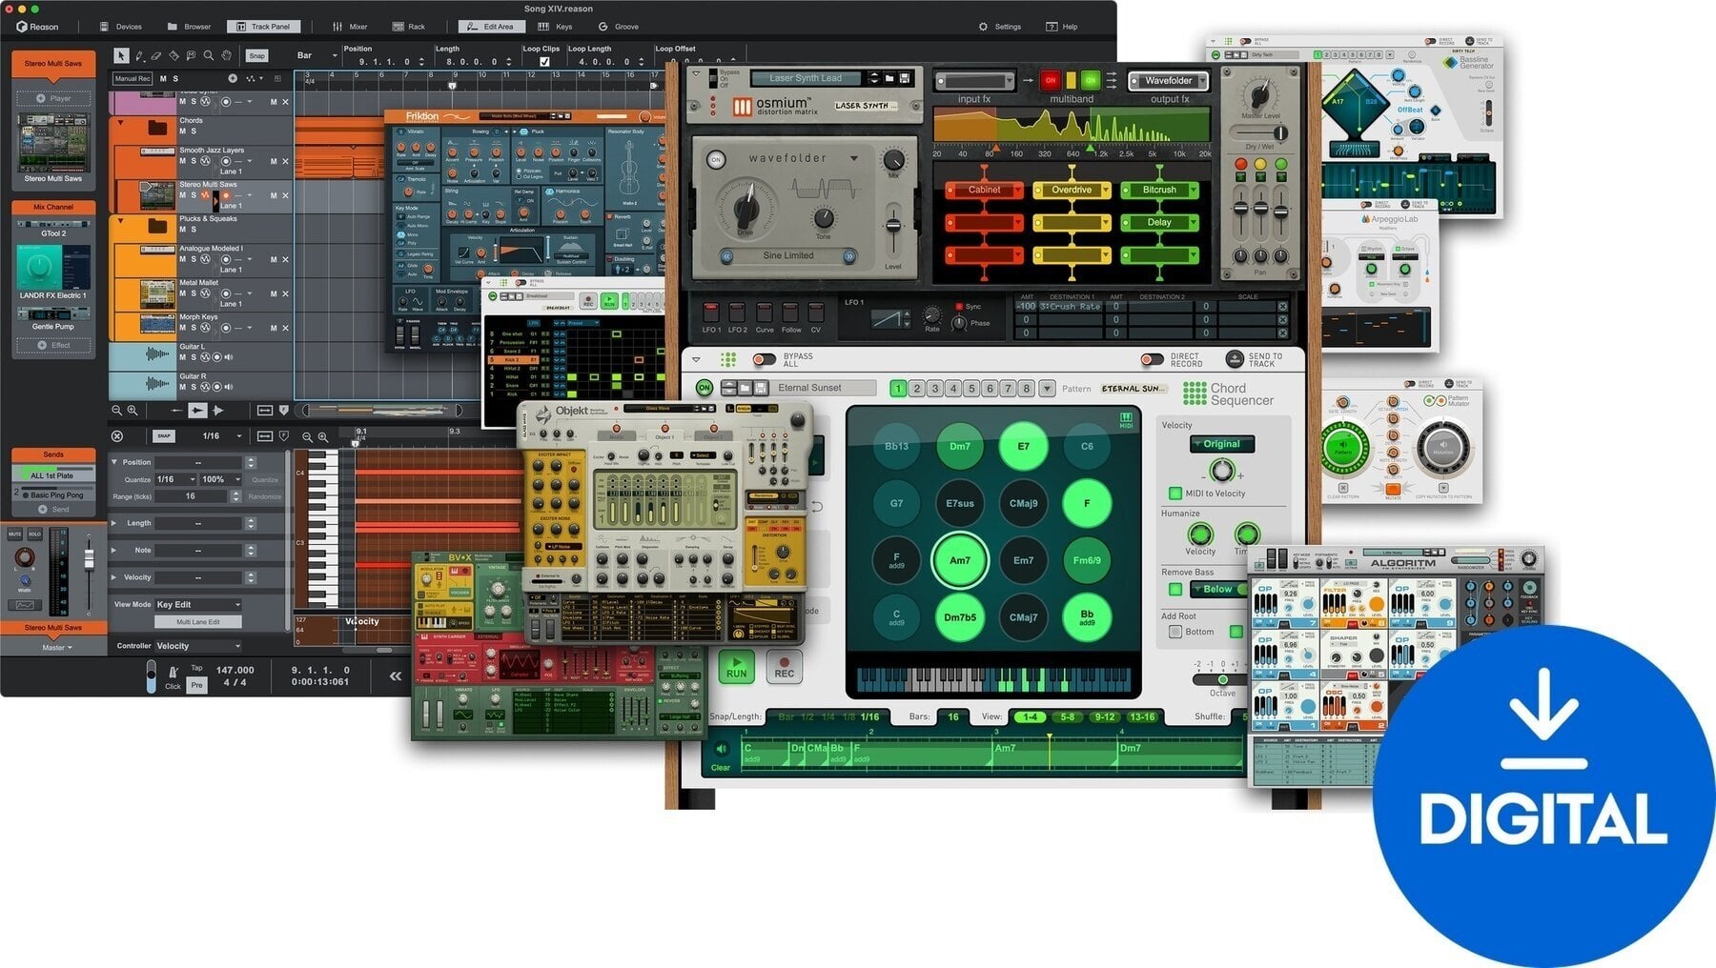The image size is (1716, 968).
Task: Zoom in the edit area with magnifier plus
Action: [x=323, y=436]
